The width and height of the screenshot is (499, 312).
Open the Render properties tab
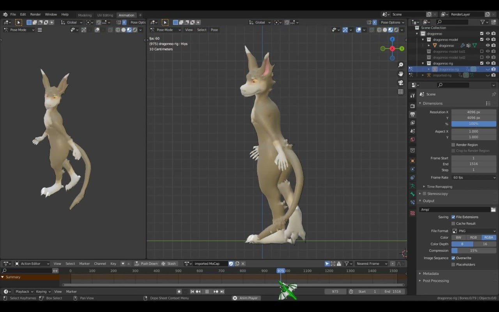[x=412, y=105]
